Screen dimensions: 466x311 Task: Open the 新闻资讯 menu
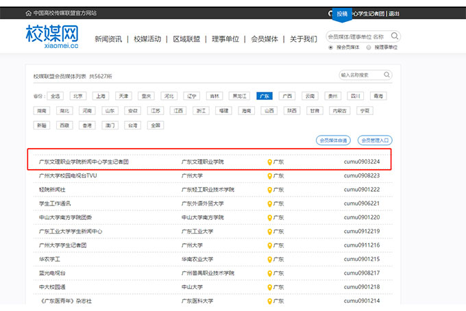(x=108, y=39)
